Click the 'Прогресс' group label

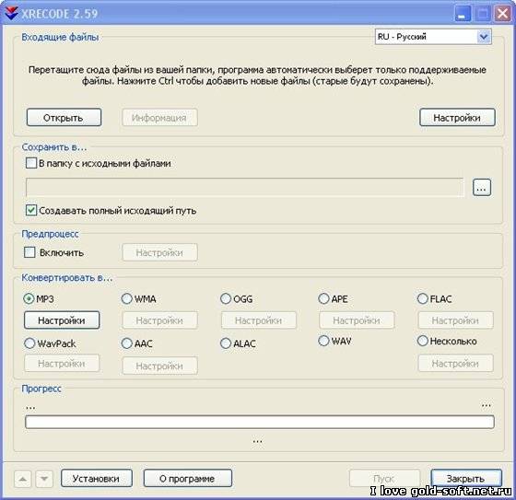pyautogui.click(x=41, y=389)
